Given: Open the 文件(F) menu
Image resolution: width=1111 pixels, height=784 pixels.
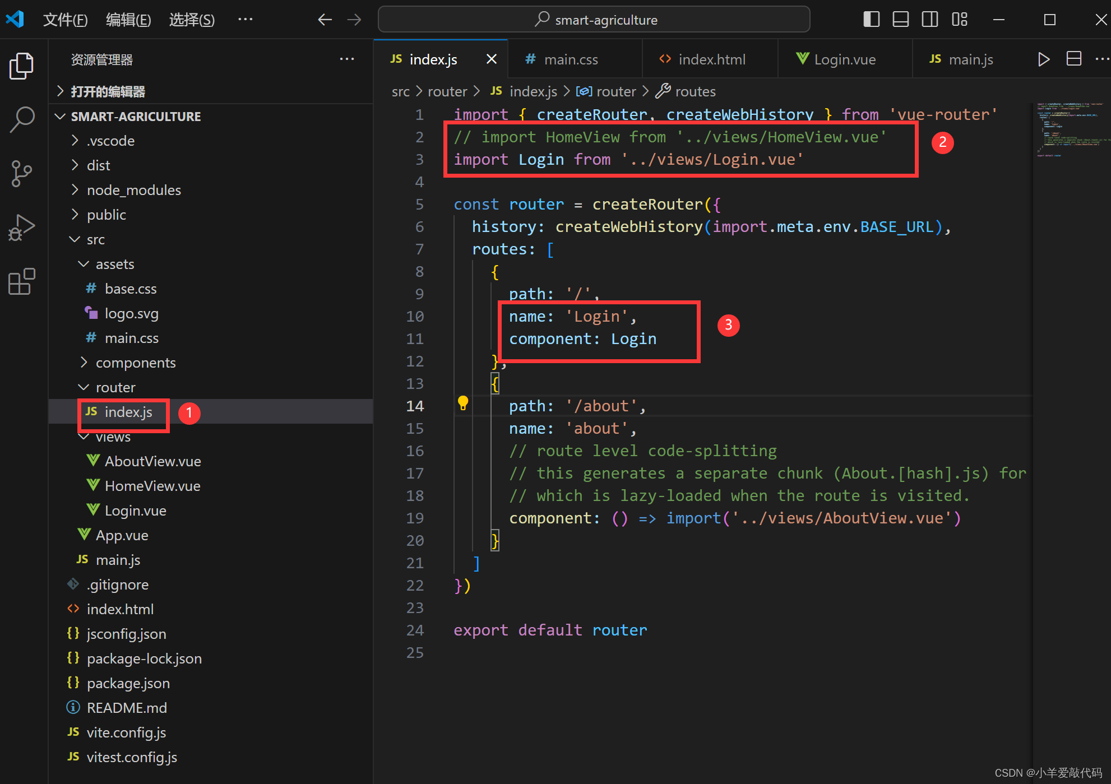Looking at the screenshot, I should coord(66,20).
